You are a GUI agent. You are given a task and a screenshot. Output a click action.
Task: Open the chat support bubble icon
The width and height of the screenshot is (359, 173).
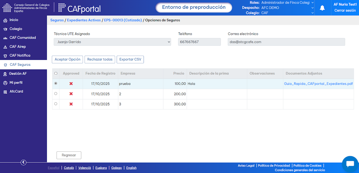(x=350, y=164)
